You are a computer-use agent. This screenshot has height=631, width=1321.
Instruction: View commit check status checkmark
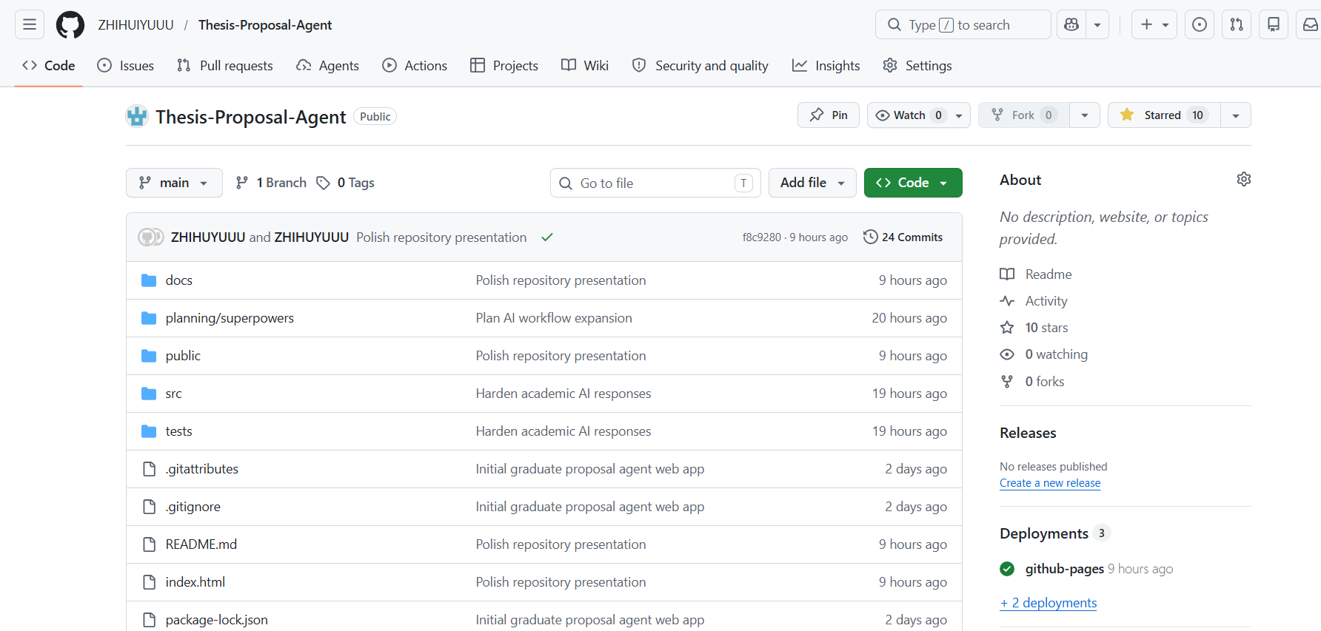pyautogui.click(x=547, y=237)
